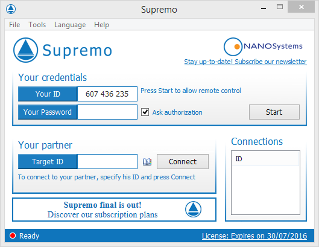Focus the Target ID input field
Screen dimensions: 319x247
(x=107, y=162)
